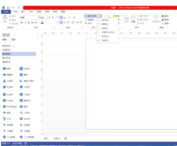Toggle italic formatting
177x146 pixels.
click(25, 23)
